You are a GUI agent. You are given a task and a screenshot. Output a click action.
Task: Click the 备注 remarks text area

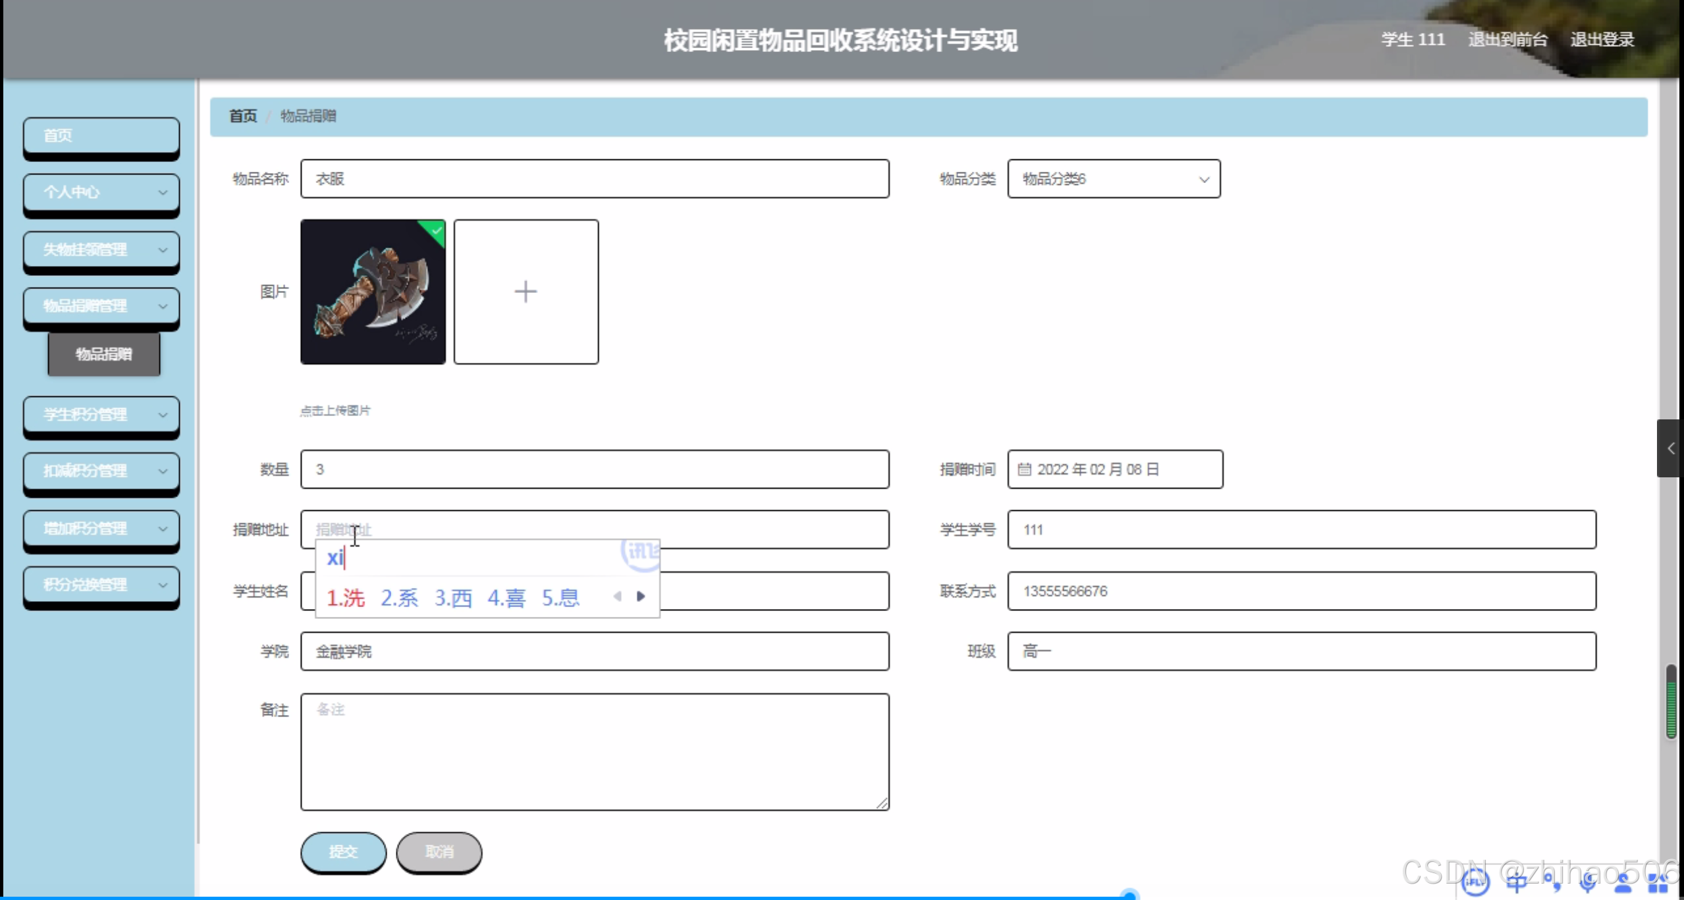pyautogui.click(x=595, y=751)
